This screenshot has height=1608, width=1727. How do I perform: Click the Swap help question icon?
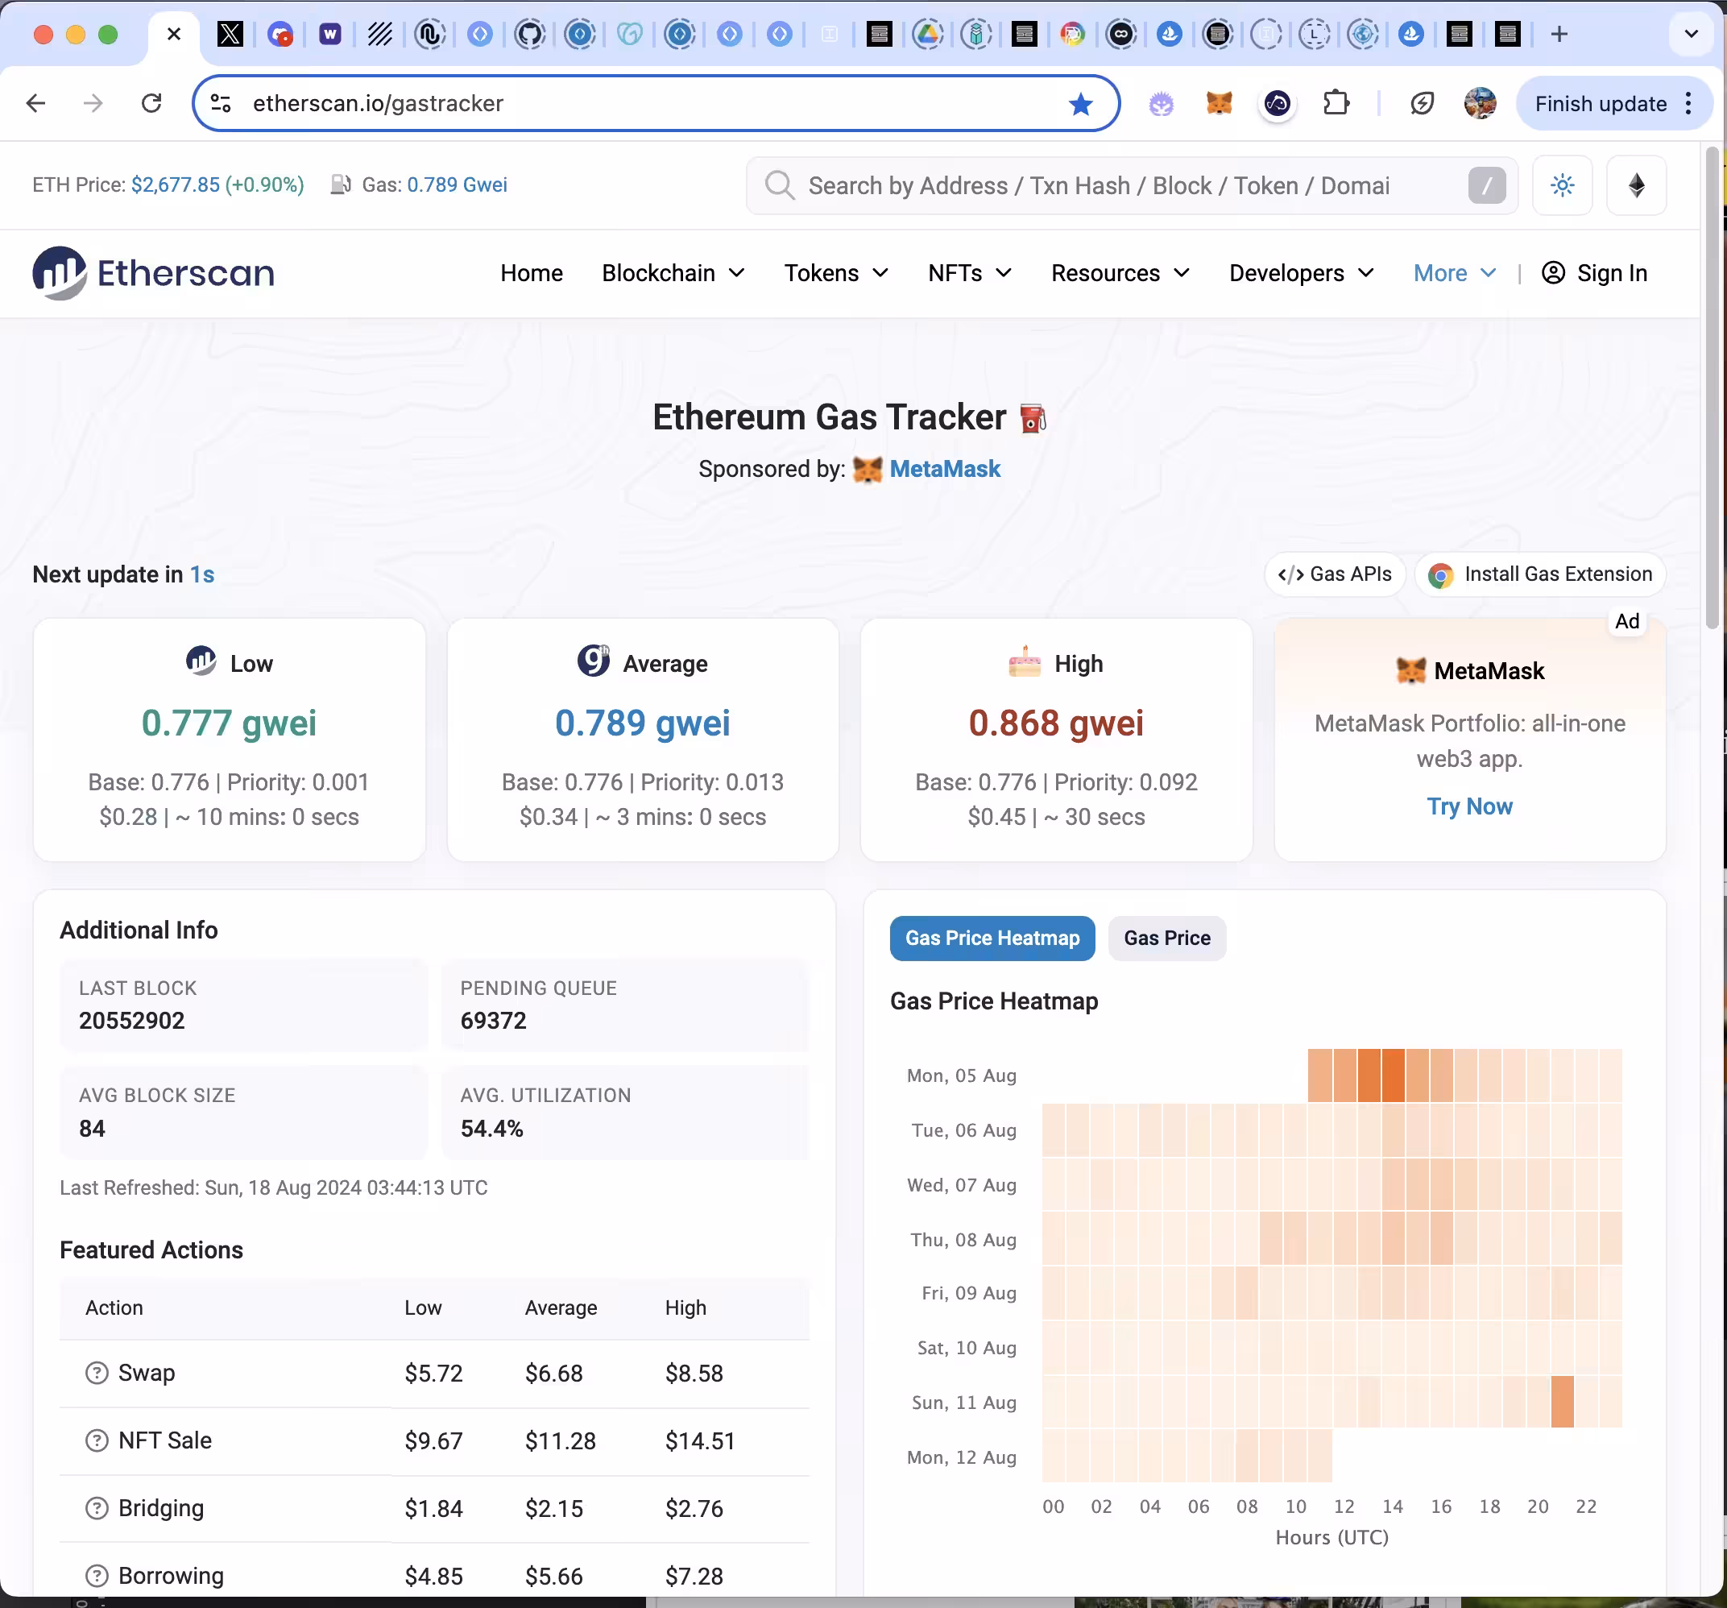97,1373
